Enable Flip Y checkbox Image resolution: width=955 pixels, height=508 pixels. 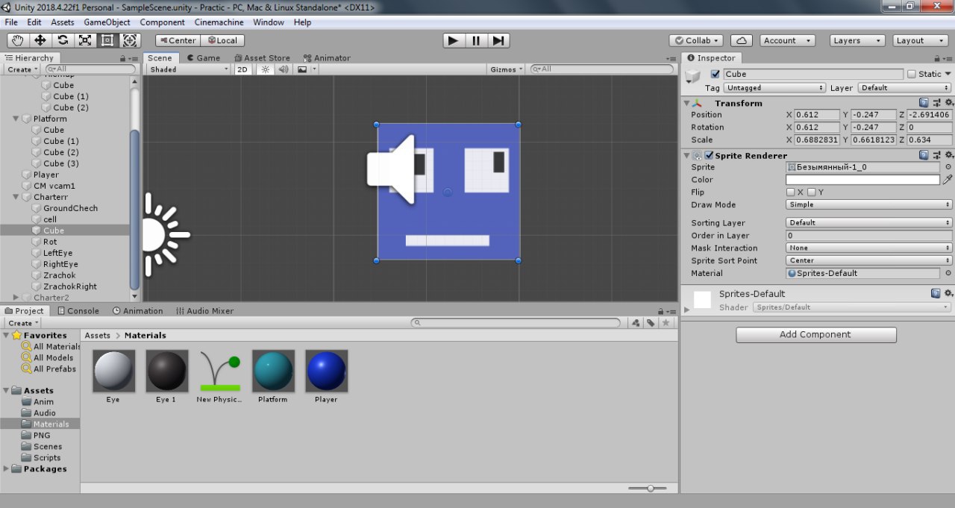point(812,192)
